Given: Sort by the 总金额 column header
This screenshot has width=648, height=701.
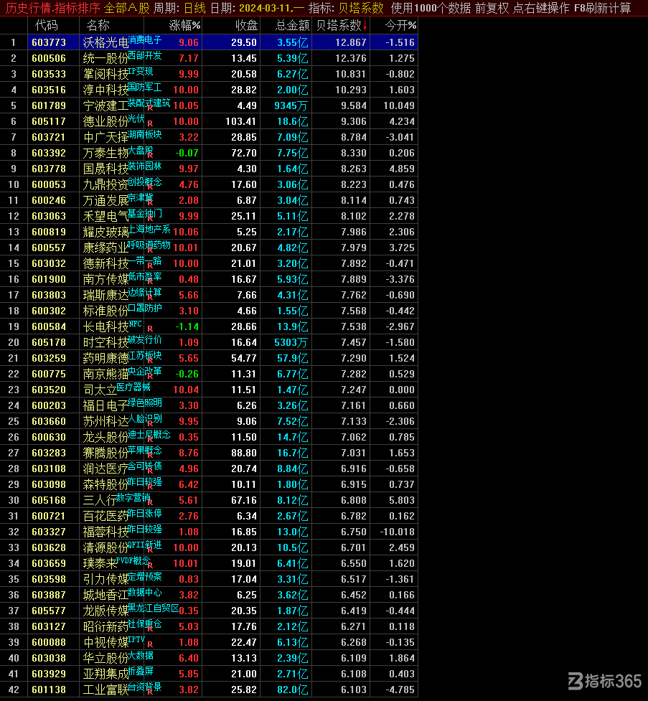Looking at the screenshot, I should (292, 26).
